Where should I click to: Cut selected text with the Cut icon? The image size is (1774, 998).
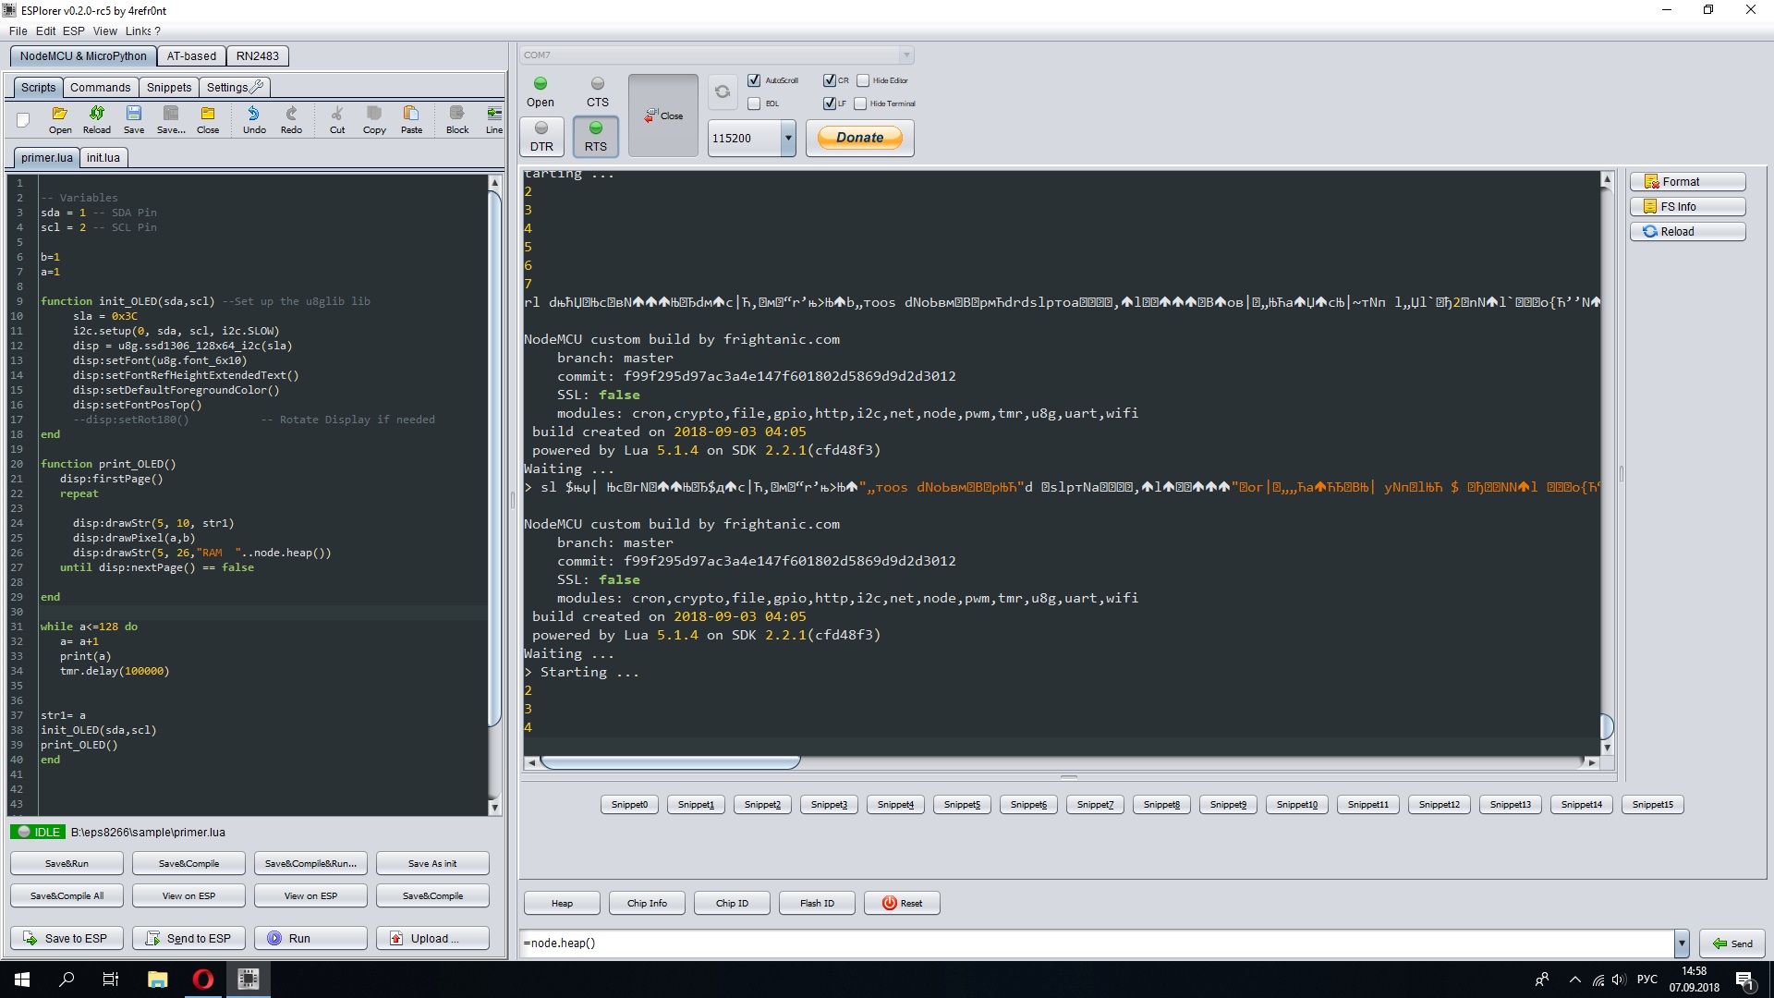337,119
